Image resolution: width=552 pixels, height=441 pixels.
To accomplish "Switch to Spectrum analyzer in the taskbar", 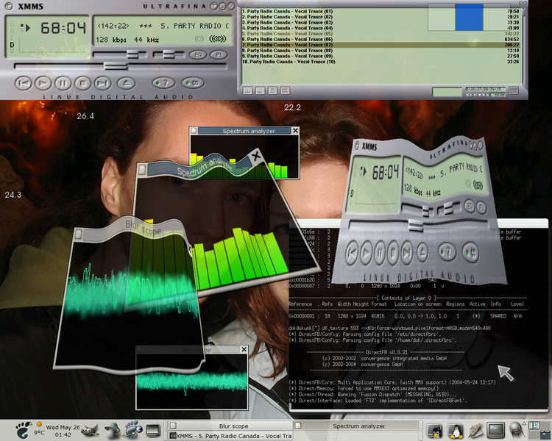I will click(356, 426).
